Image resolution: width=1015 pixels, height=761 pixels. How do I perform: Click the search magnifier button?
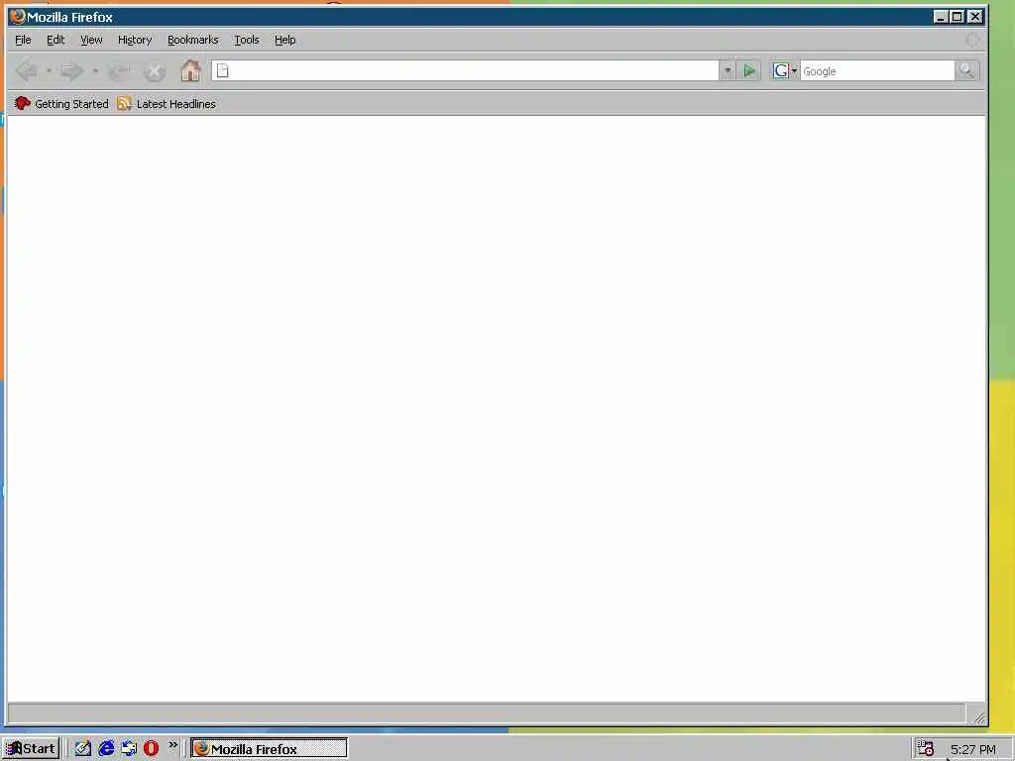tap(966, 70)
